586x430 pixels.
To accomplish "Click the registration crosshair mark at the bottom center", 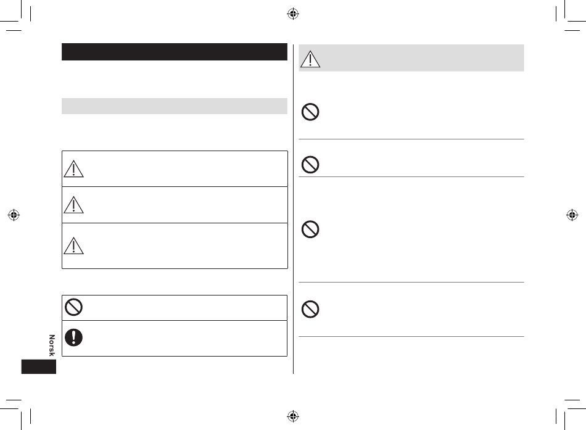I will [x=293, y=416].
